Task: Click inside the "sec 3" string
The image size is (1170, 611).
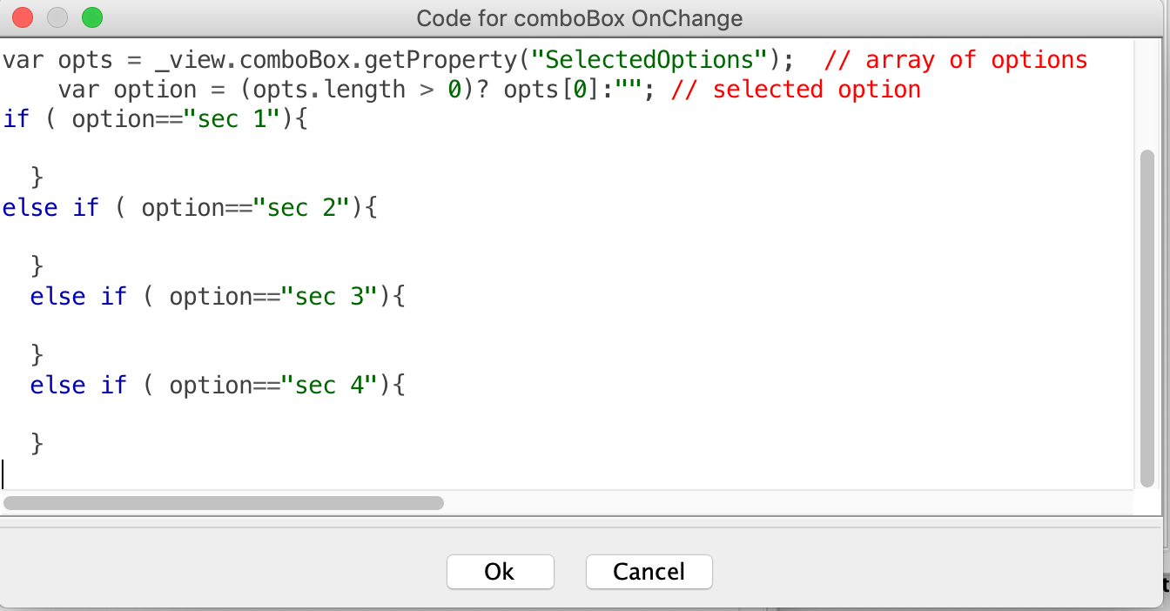Action: [x=329, y=297]
